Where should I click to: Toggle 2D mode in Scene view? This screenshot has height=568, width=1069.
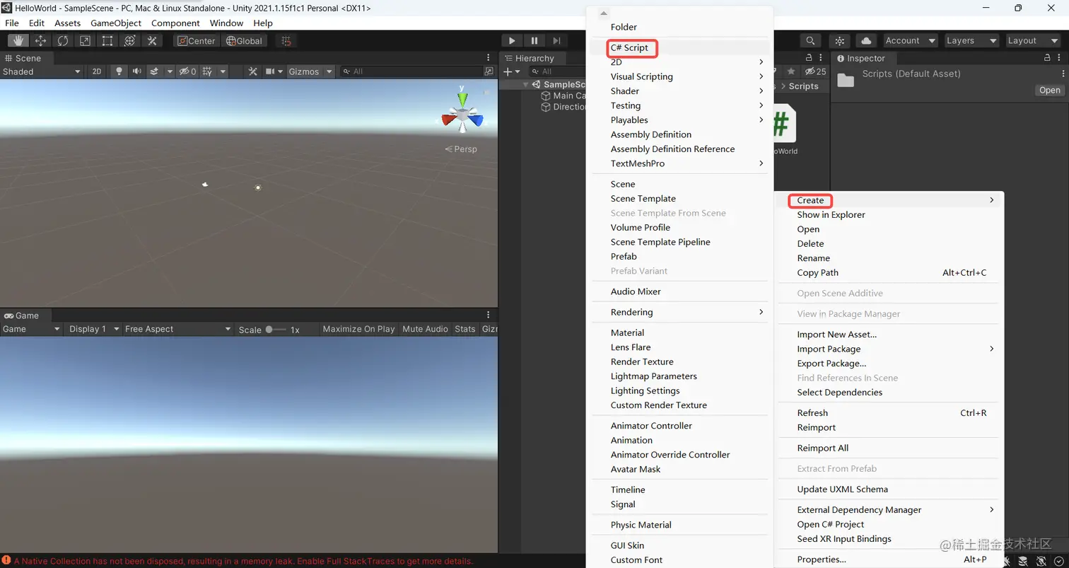pos(97,71)
